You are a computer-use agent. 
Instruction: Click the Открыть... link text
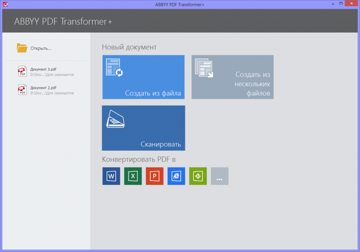[41, 48]
